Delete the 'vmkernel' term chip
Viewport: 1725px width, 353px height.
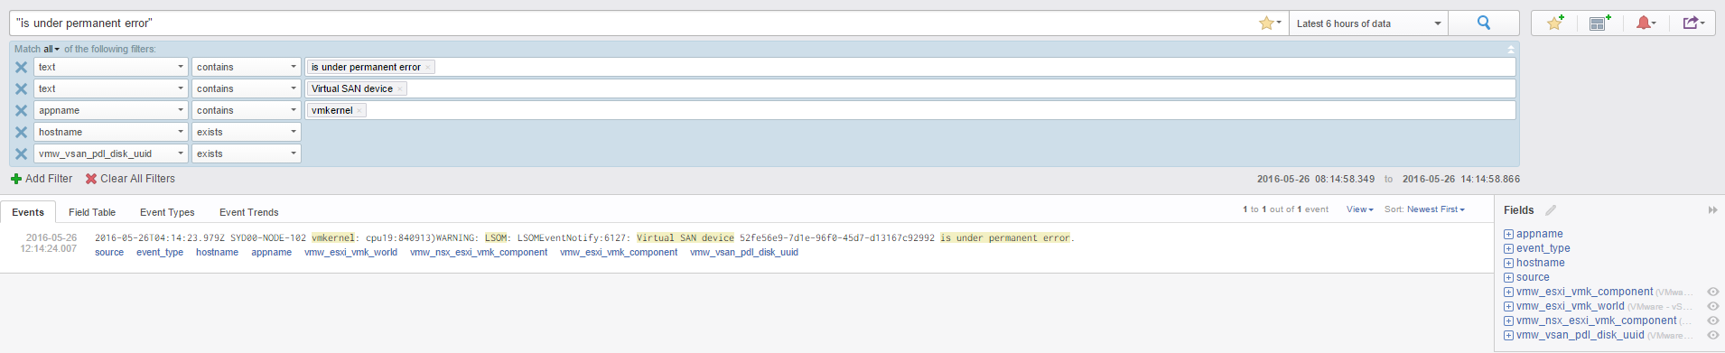[x=359, y=111]
